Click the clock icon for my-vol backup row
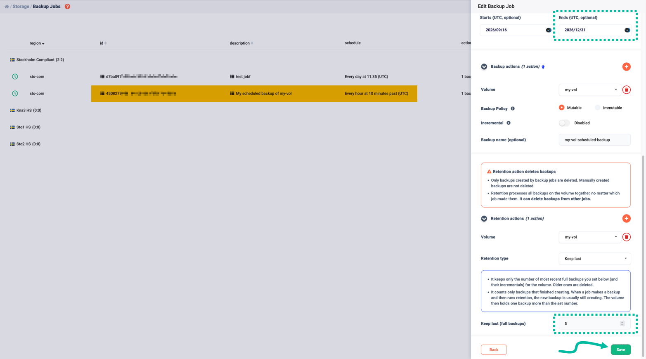The height and width of the screenshot is (359, 646). (x=15, y=94)
